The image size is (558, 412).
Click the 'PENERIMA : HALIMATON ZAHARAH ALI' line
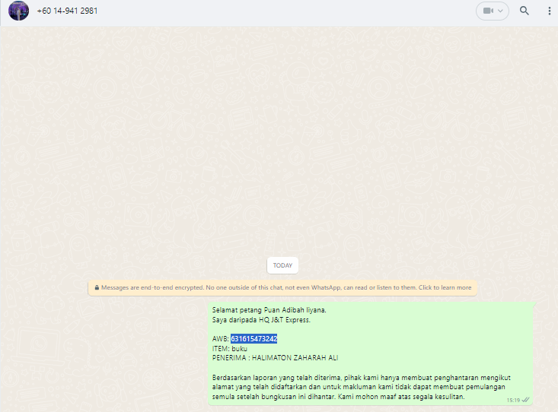pos(275,358)
